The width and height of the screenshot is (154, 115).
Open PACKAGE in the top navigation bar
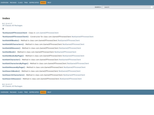(13, 3)
